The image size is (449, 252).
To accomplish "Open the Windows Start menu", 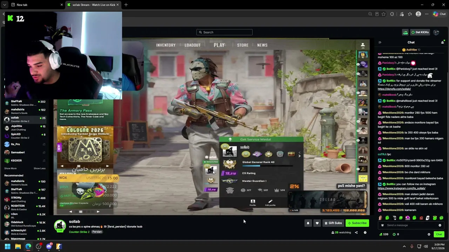I will pyautogui.click(x=7, y=246).
